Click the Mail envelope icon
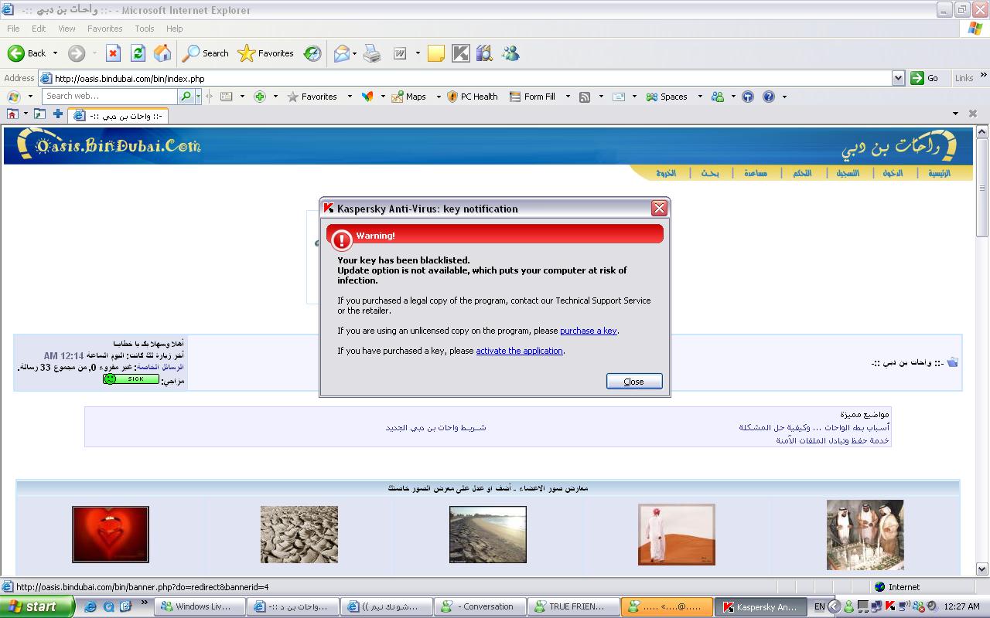The image size is (990, 618). coord(341,53)
